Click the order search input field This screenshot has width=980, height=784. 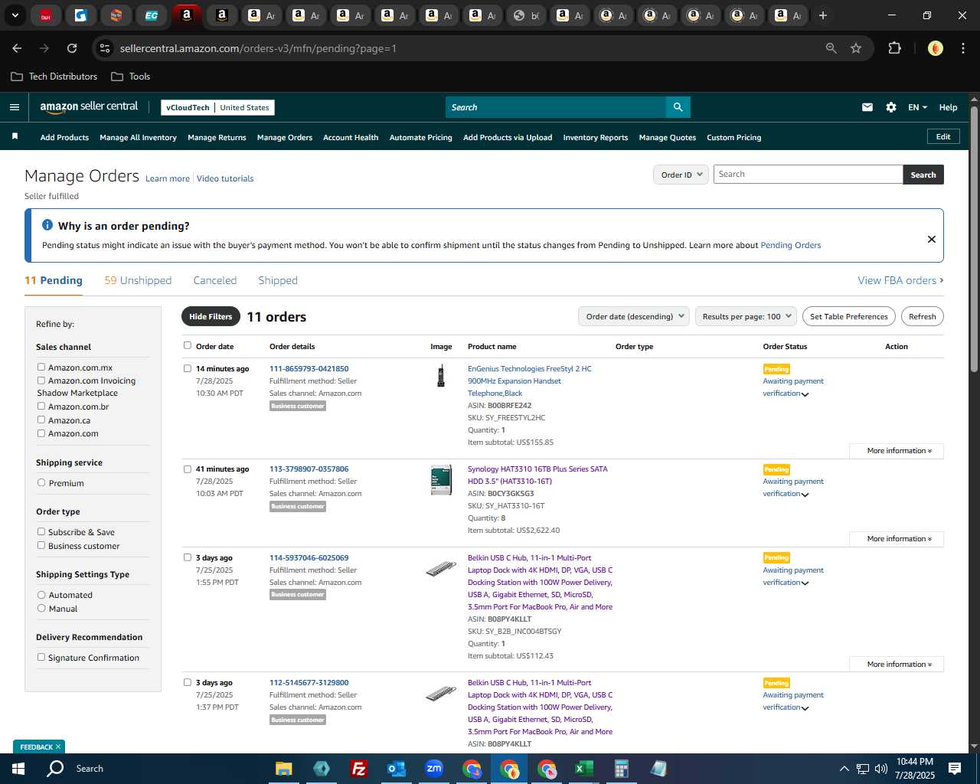808,175
